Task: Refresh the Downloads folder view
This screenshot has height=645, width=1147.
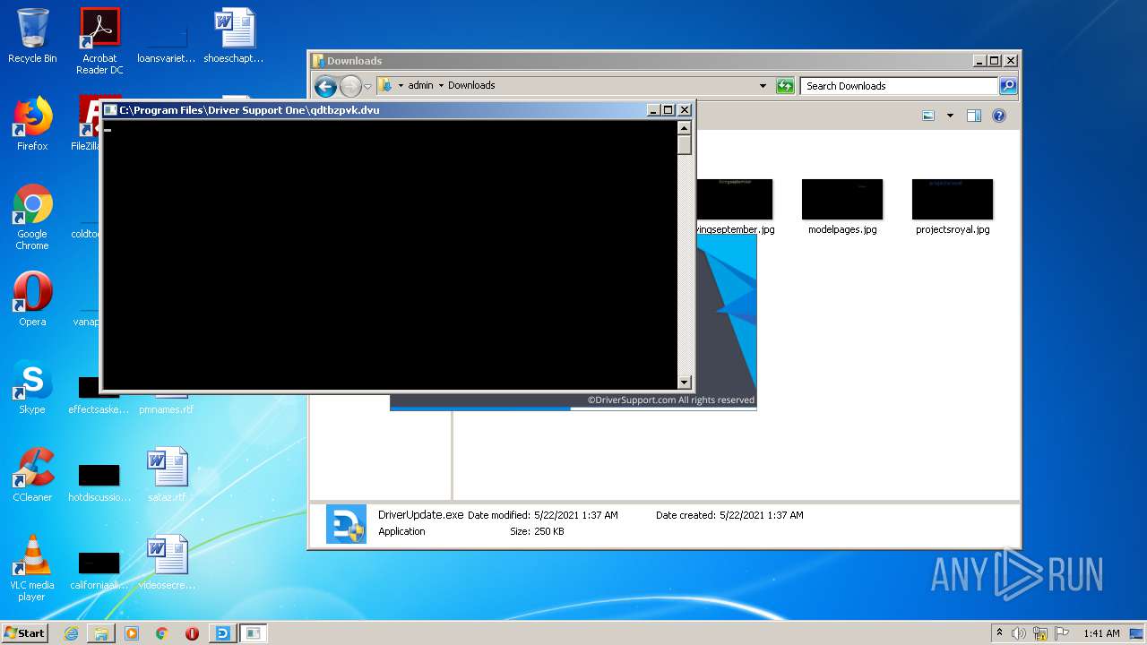Action: coord(785,86)
